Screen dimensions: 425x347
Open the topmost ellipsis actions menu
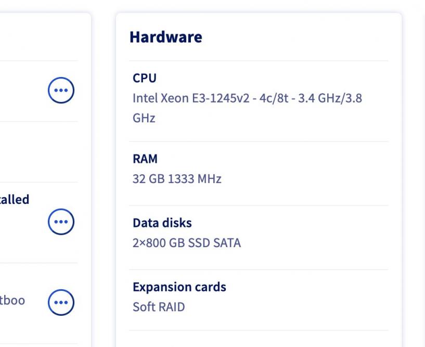click(61, 91)
